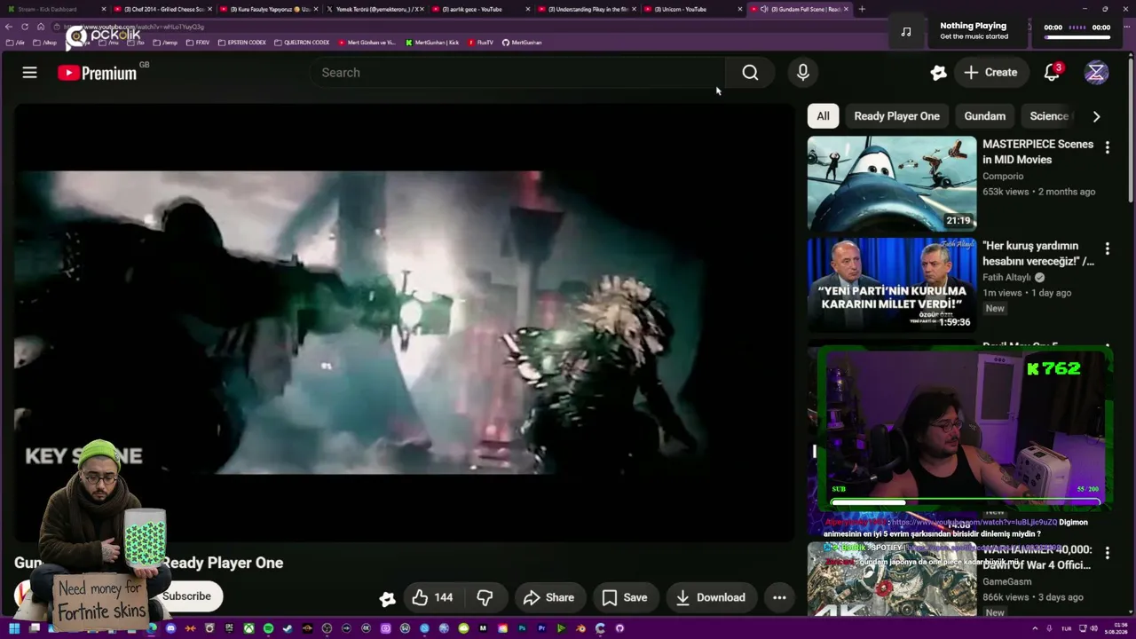Viewport: 1136px width, 639px height.
Task: Go to YouTube Premium home logo
Action: coord(98,73)
